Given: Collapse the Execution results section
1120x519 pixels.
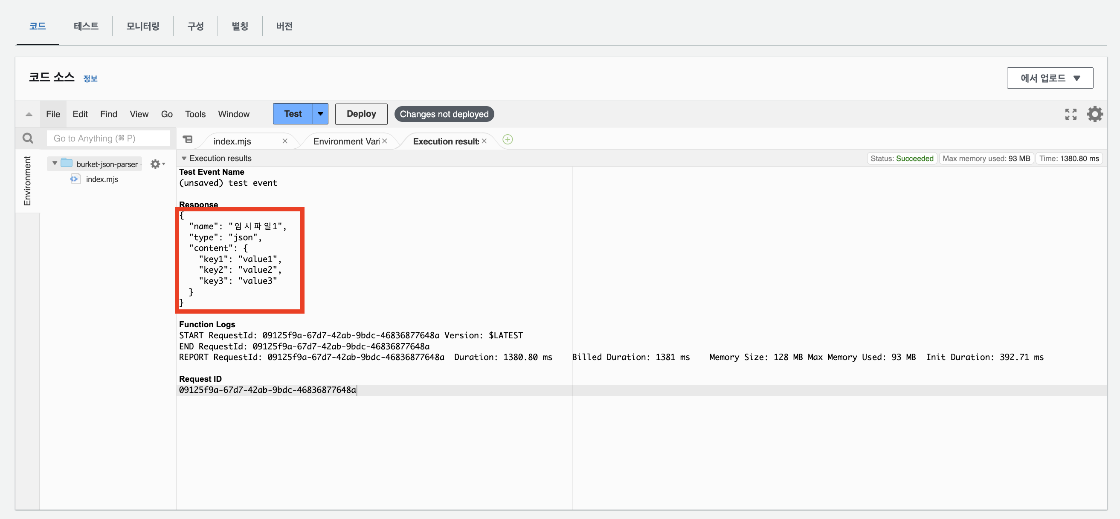Looking at the screenshot, I should pyautogui.click(x=184, y=159).
